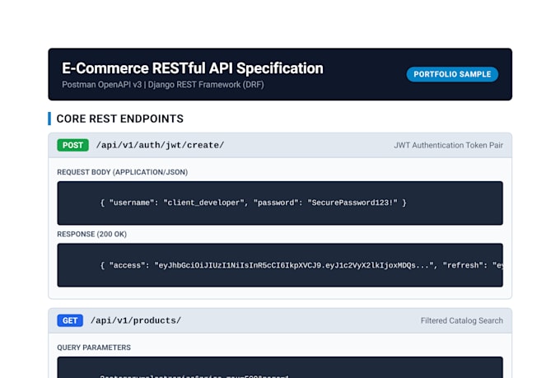Click the CORE REST ENDPOINTS heading
This screenshot has height=378, width=560.
point(120,119)
